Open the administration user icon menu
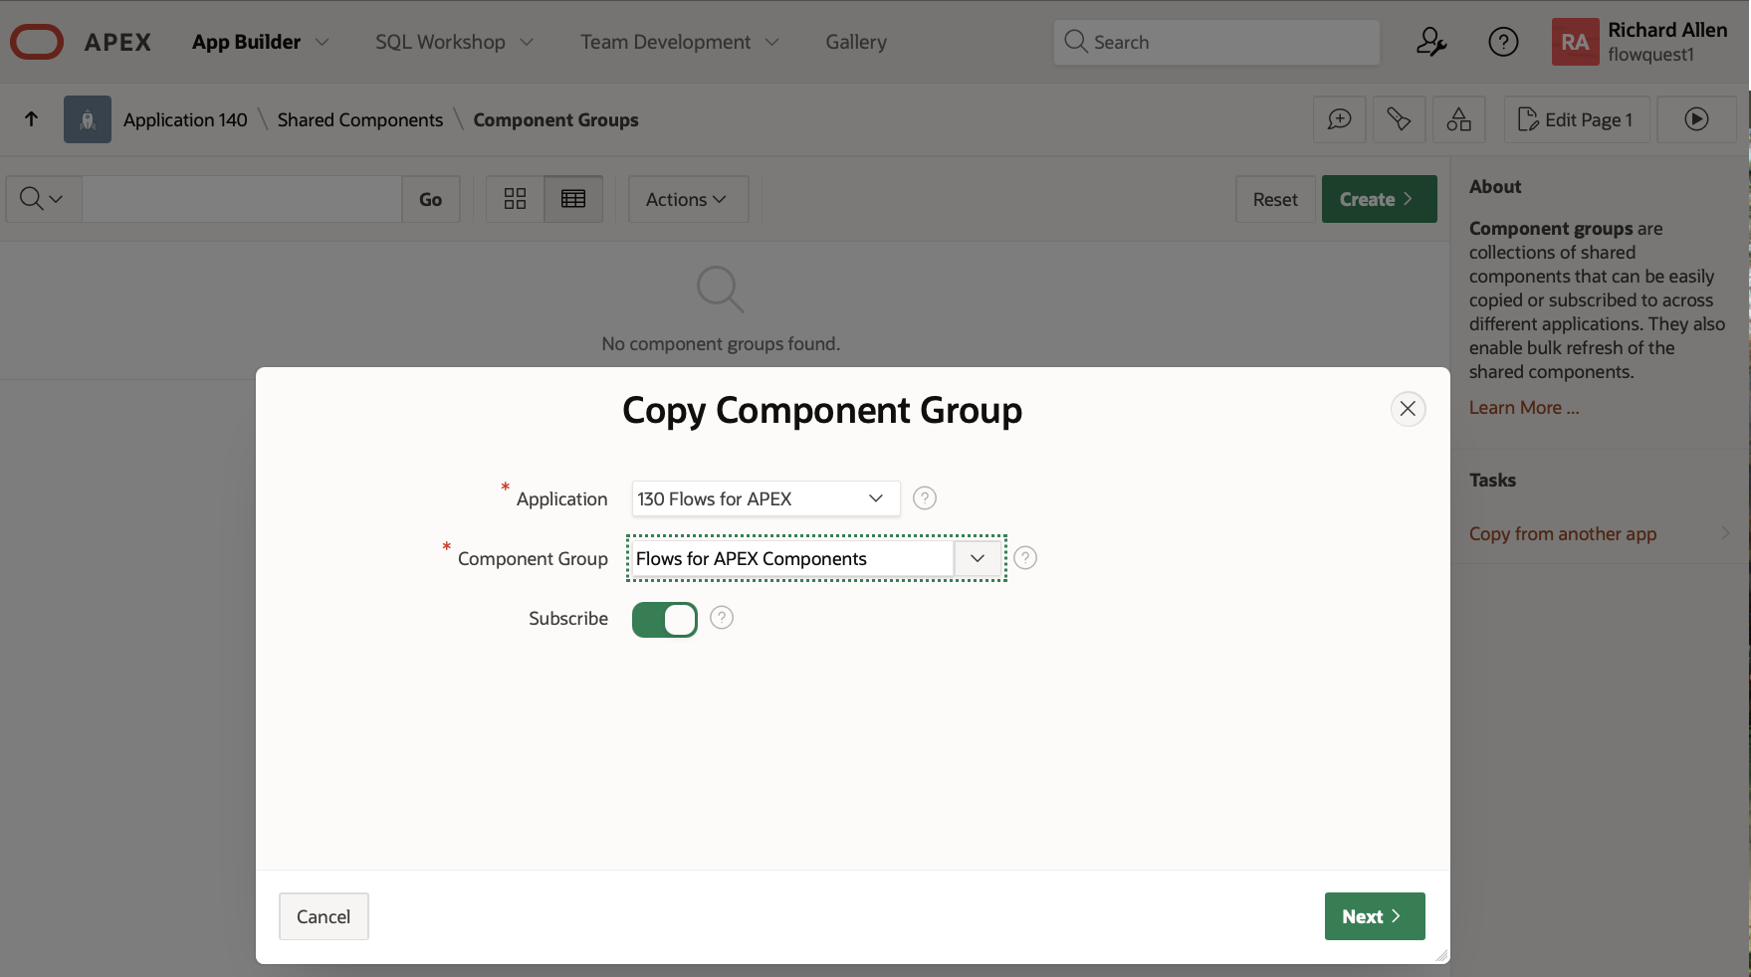The width and height of the screenshot is (1751, 977). [x=1430, y=42]
